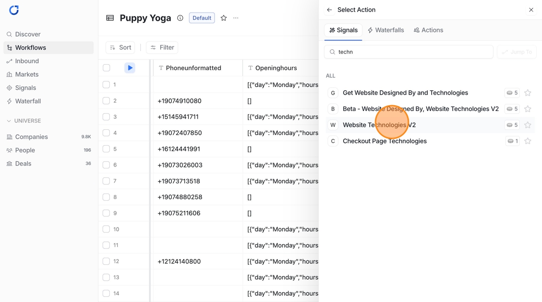Collapse the UNIVERSE section
The width and height of the screenshot is (542, 302).
point(24,121)
